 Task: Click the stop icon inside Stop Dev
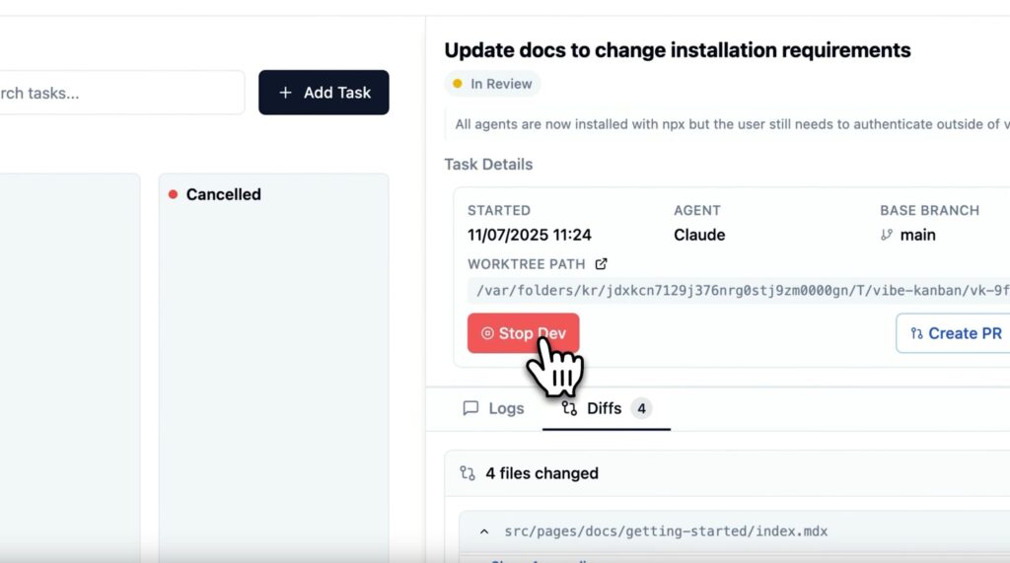tap(487, 333)
